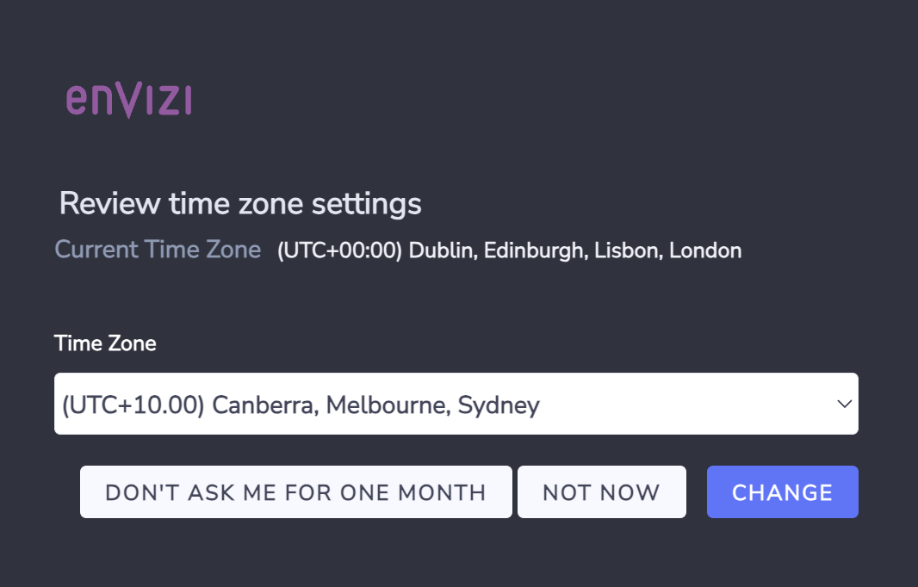
Task: Click the 'Current Time Zone' label
Action: tap(158, 250)
